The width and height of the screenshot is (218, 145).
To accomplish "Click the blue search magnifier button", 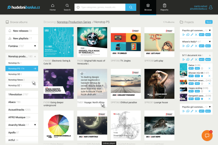I will coord(131,7).
